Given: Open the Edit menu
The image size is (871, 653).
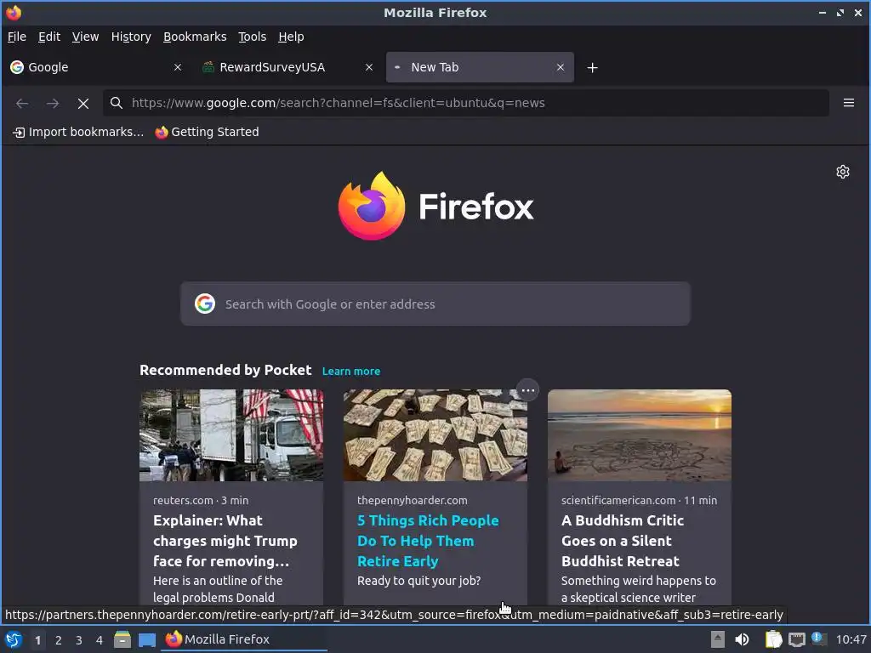Looking at the screenshot, I should 48,37.
